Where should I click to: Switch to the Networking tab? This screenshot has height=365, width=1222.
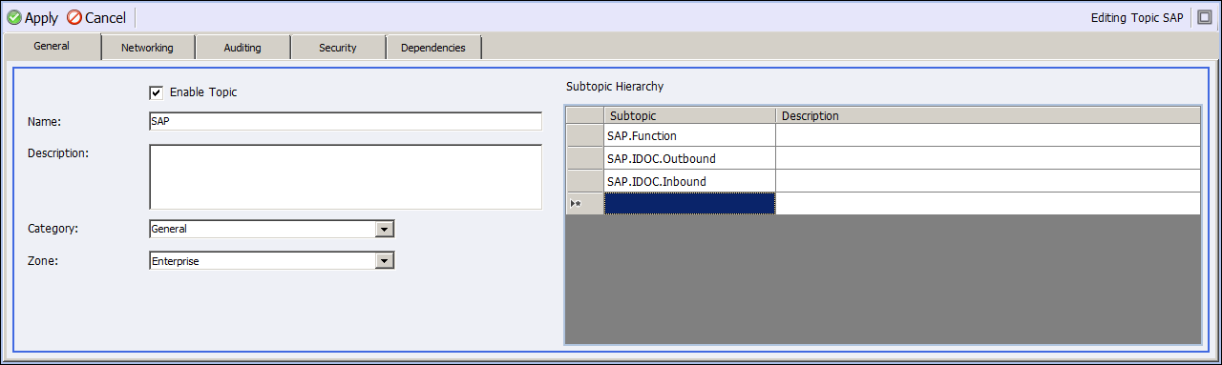pos(148,48)
